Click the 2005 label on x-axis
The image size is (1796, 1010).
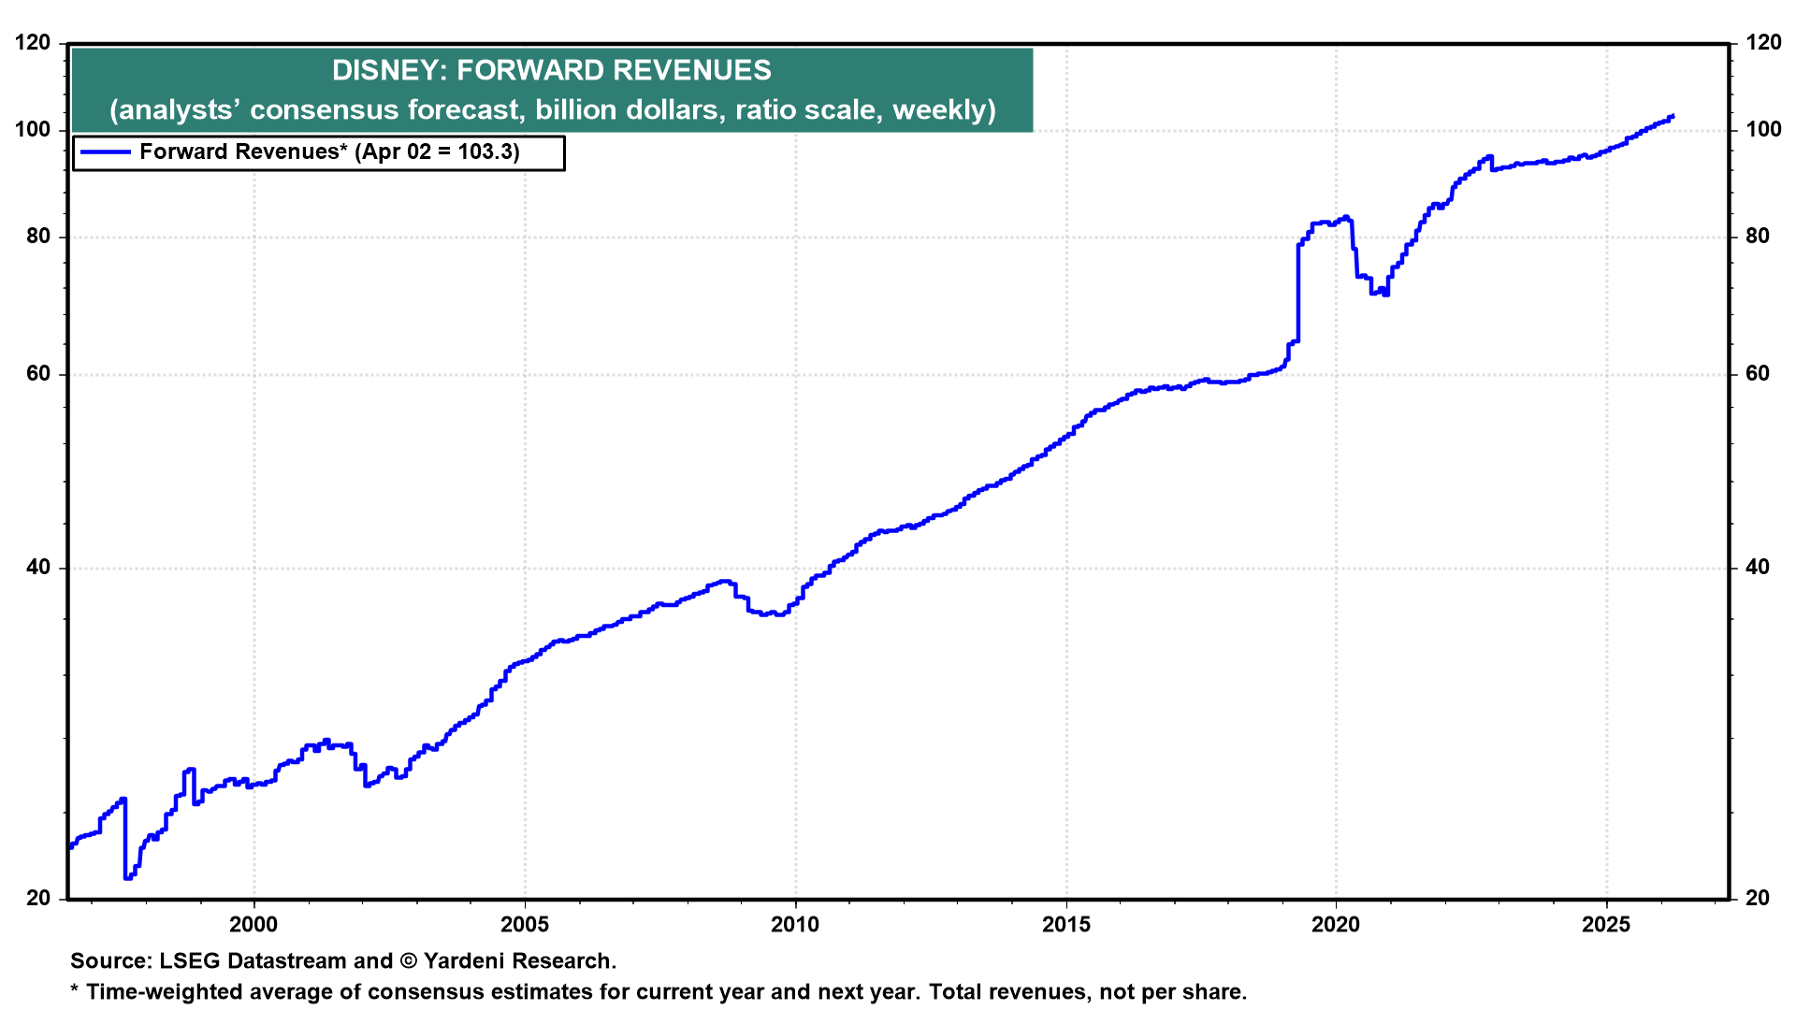[525, 925]
